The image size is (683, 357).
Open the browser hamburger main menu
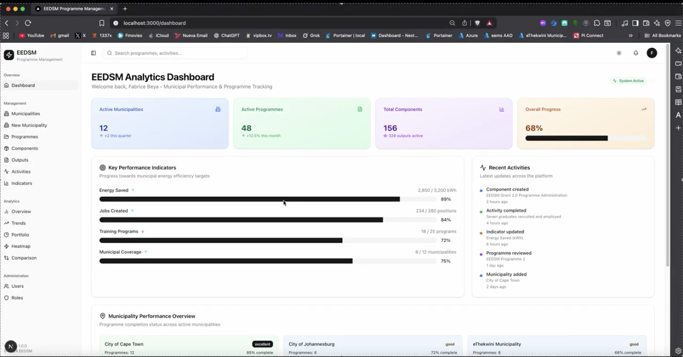tap(678, 23)
